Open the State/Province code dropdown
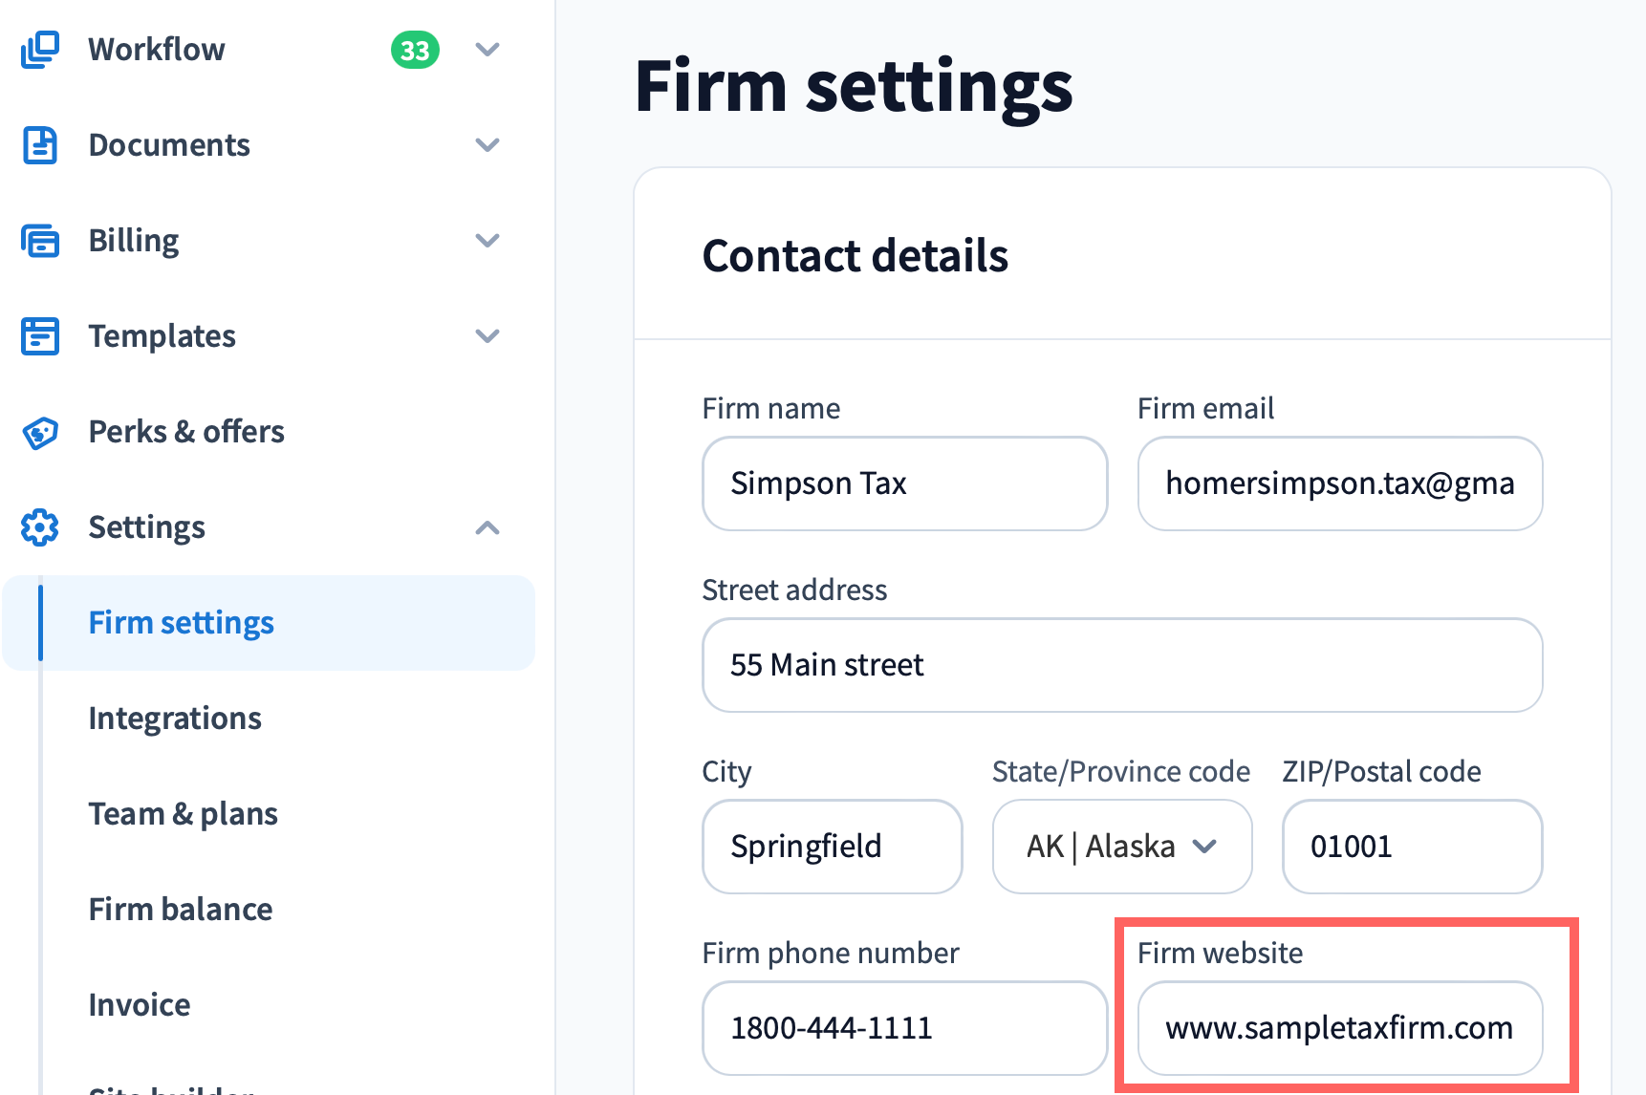1646x1095 pixels. (x=1121, y=847)
